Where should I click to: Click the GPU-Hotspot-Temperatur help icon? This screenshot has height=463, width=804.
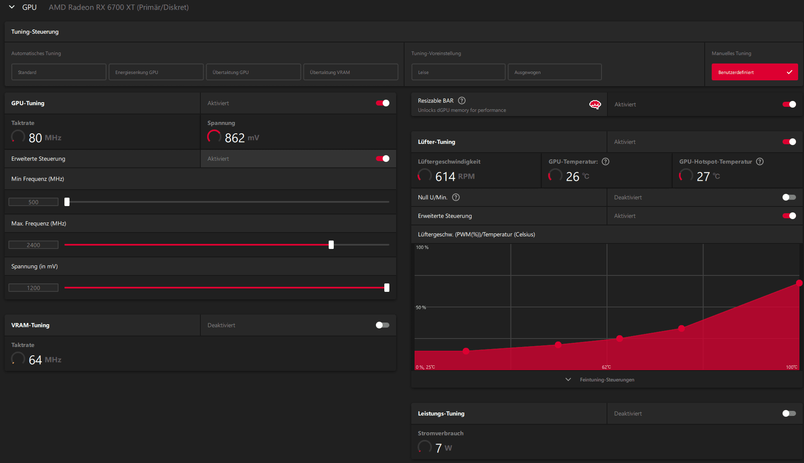pos(760,161)
